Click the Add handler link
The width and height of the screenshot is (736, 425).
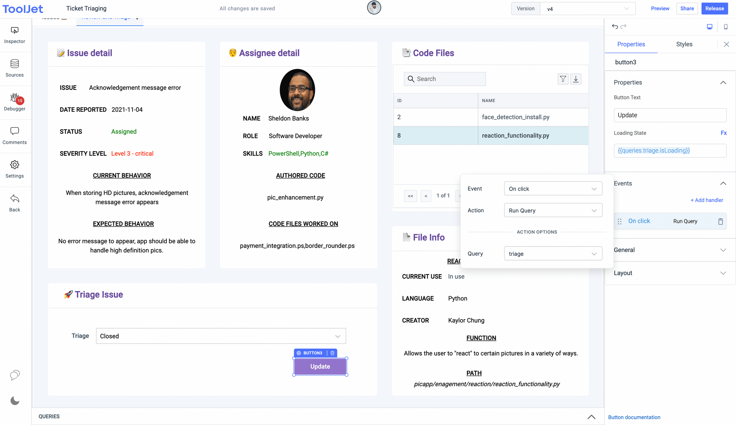(707, 200)
